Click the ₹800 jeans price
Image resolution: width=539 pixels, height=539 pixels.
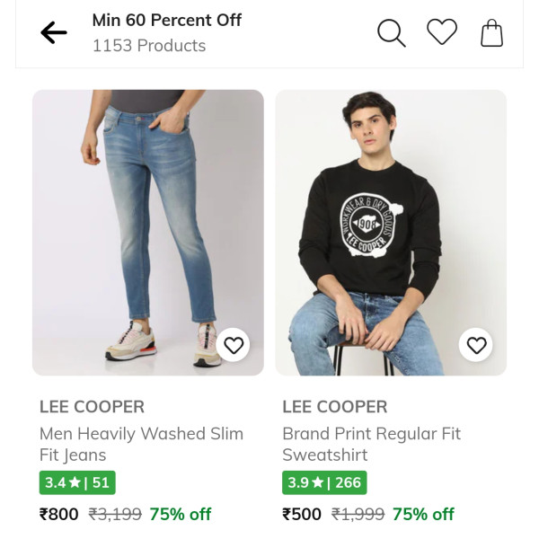59,514
